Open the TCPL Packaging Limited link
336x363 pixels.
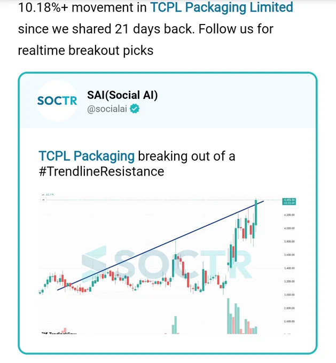point(222,7)
